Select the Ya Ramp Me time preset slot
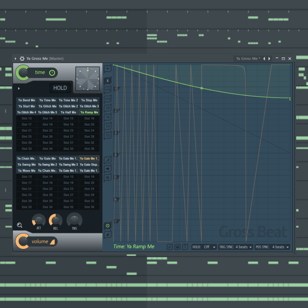The height and width of the screenshot is (308, 308). [89, 112]
